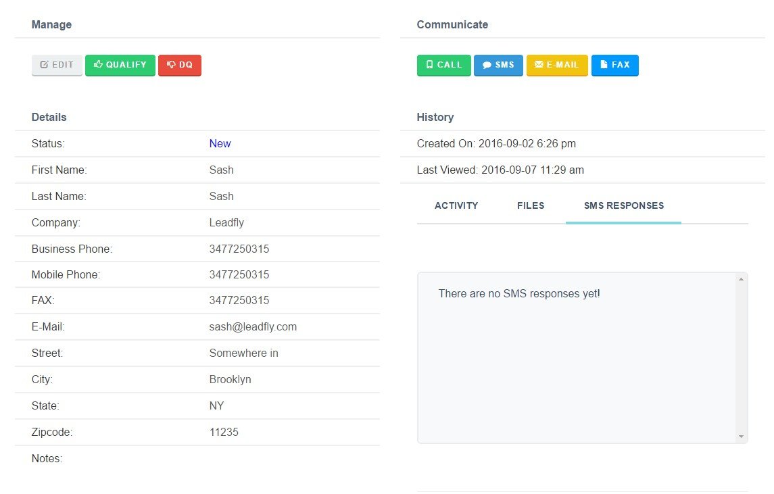Open the Activity tab
Viewport: 774px width, 494px height.
456,206
